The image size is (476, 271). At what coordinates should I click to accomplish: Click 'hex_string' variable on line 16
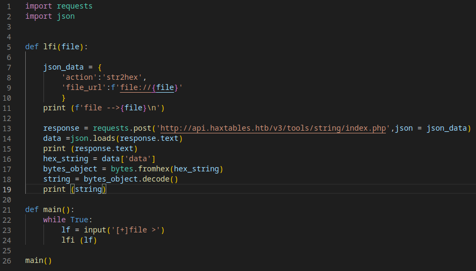coord(65,159)
